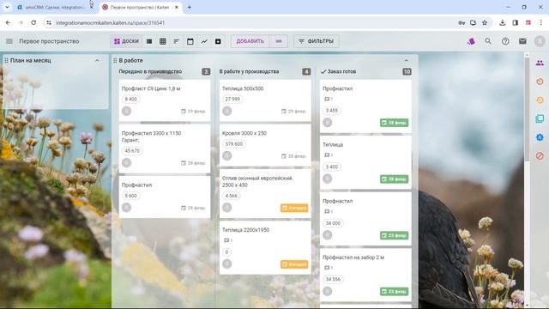Open the archive view icon
Viewport: 549px width, 309px height.
(x=218, y=41)
